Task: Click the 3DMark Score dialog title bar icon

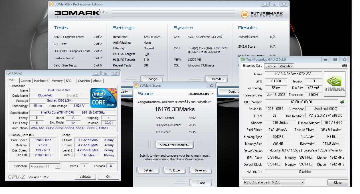Action: pyautogui.click(x=136, y=85)
